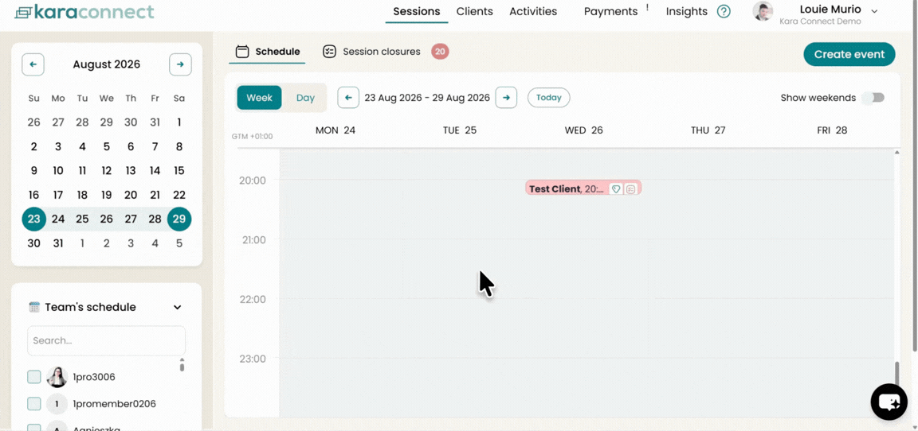Click the team list scrollbar
Screen dimensions: 918x431
pyautogui.click(x=182, y=366)
